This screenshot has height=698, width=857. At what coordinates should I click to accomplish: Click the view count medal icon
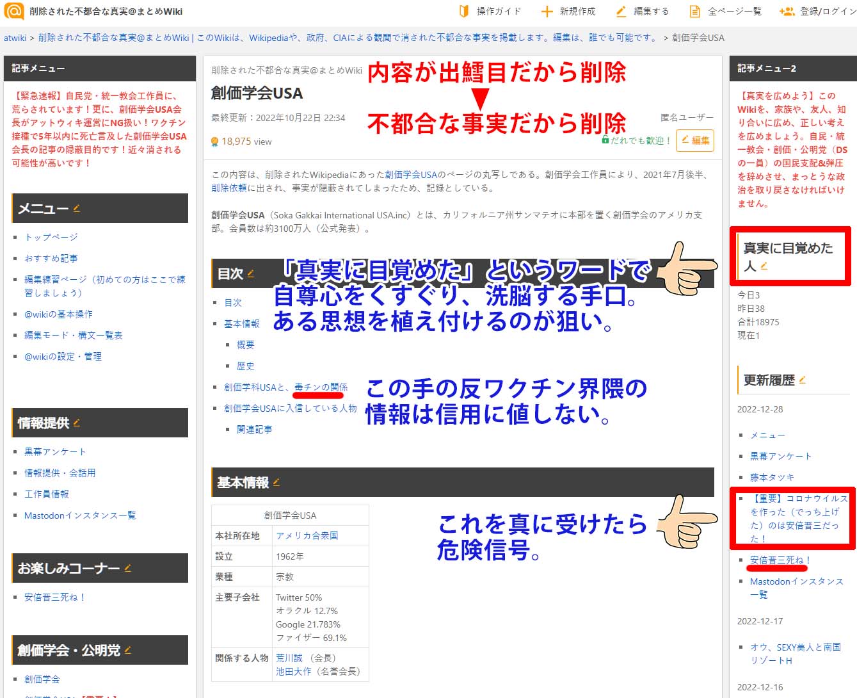(x=215, y=142)
